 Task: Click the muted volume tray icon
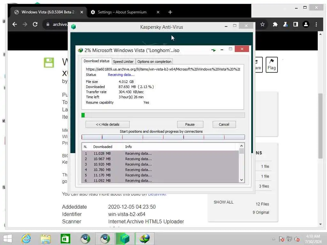pos(297,239)
